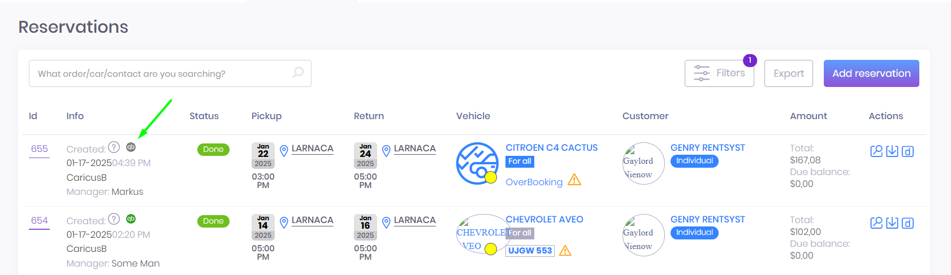
Task: Open customer view icon for reservation 655
Action: (876, 151)
